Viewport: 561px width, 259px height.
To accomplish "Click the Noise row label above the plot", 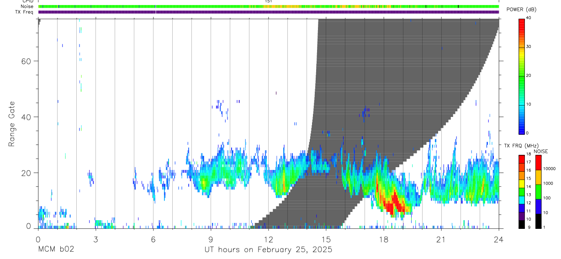I will click(27, 6).
